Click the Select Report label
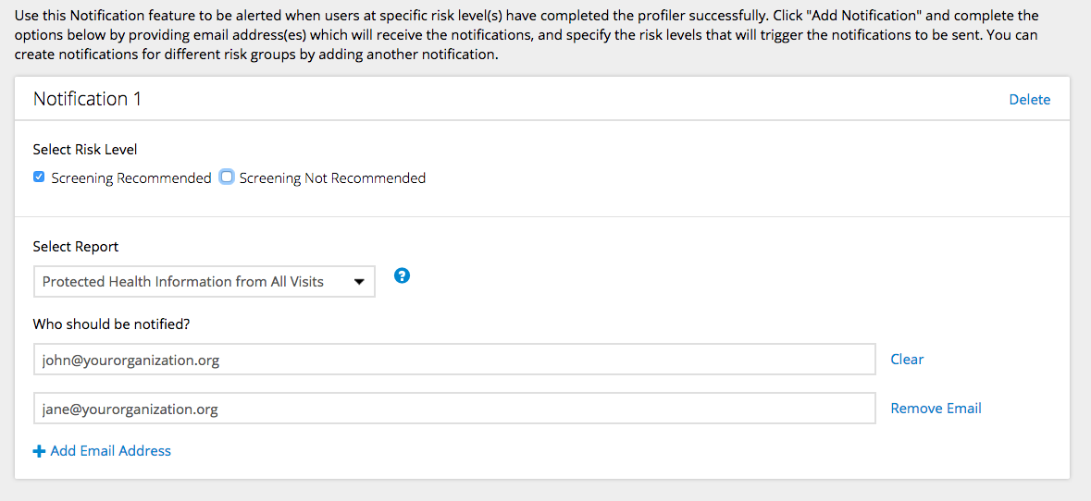This screenshot has height=501, width=1091. pyautogui.click(x=76, y=247)
